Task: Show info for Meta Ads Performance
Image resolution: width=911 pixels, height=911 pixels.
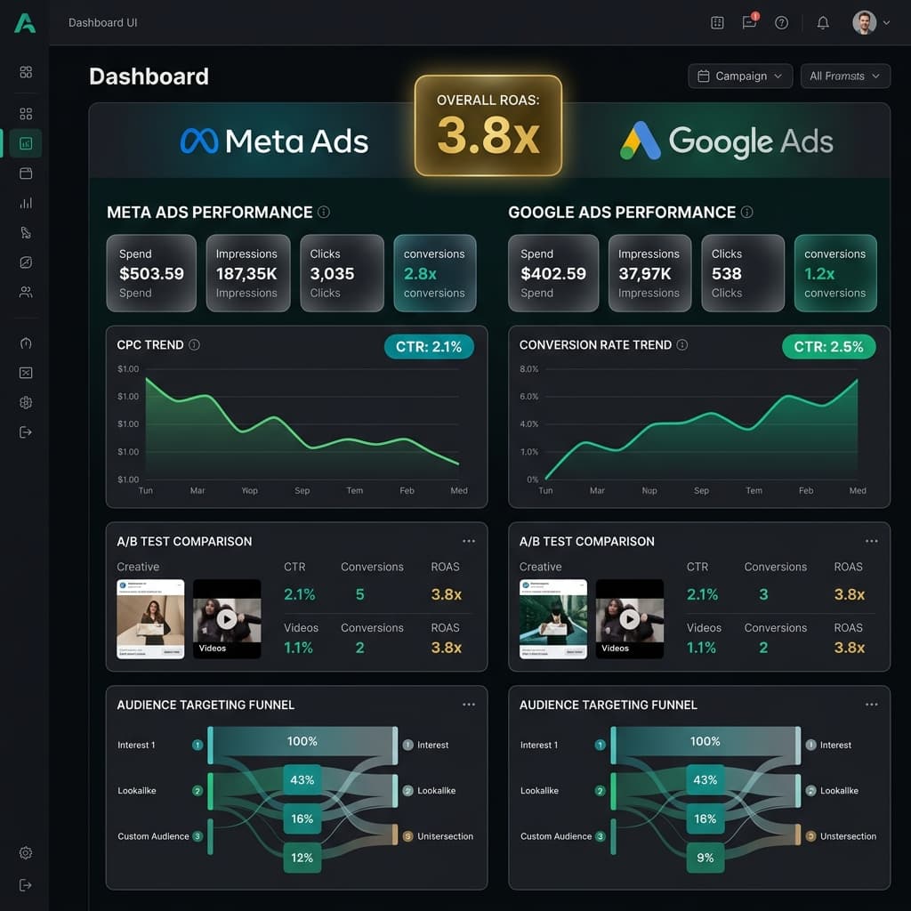Action: [x=324, y=212]
